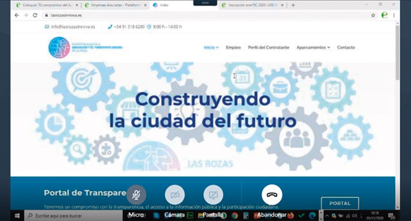Open new browser tab with plus
The image size is (411, 221).
[293, 5]
